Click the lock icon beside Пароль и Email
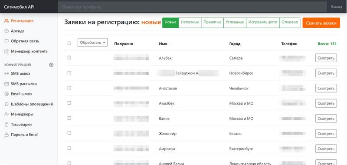 (x=7, y=135)
